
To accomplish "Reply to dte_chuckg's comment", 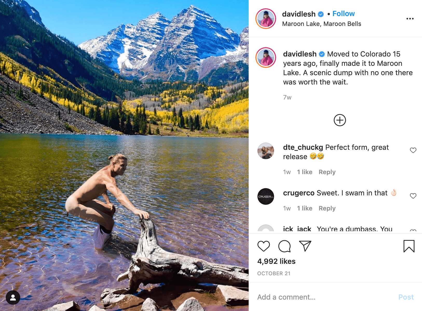I will coord(327,172).
